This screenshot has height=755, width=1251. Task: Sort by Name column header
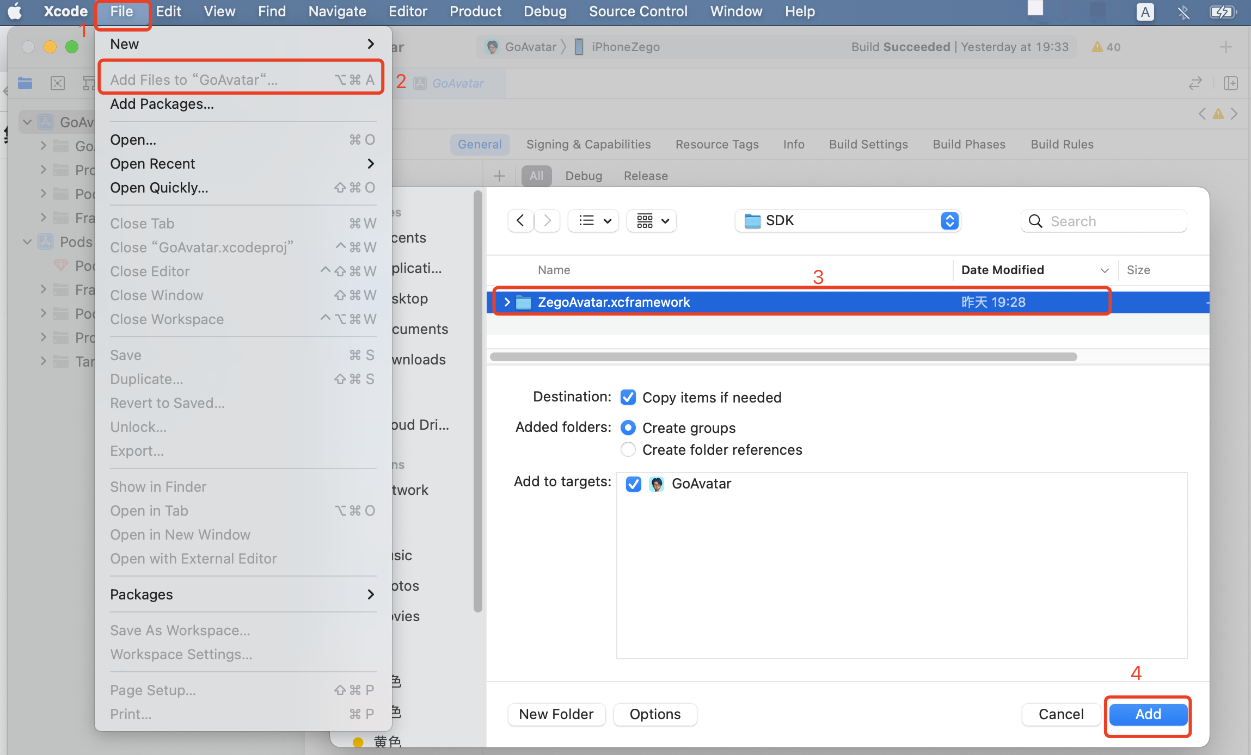click(554, 270)
